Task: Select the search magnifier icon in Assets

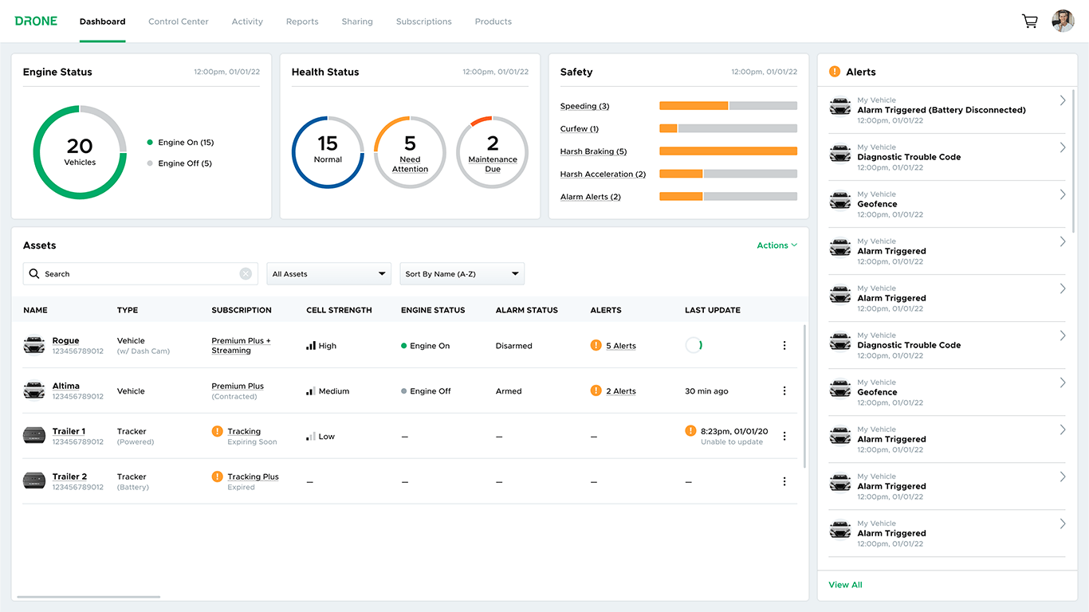Action: click(x=34, y=273)
